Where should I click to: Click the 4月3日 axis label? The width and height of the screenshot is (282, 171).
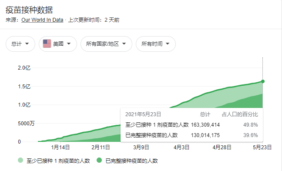pyautogui.click(x=181, y=148)
